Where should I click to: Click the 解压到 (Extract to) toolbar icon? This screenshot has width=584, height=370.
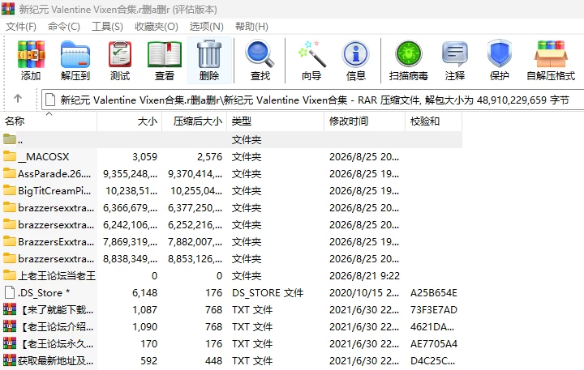tap(75, 55)
